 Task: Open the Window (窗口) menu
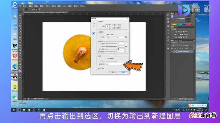coord(76,6)
